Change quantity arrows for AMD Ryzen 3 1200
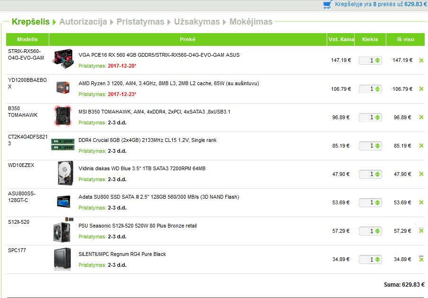 (377, 89)
